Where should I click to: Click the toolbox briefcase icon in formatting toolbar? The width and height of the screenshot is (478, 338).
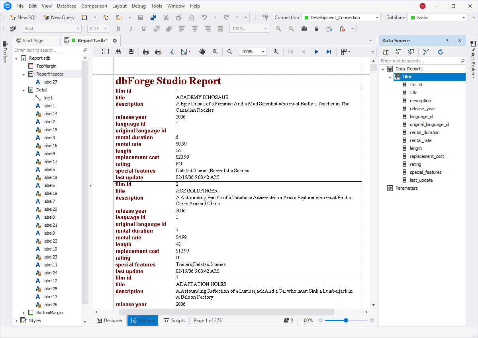pos(304,29)
